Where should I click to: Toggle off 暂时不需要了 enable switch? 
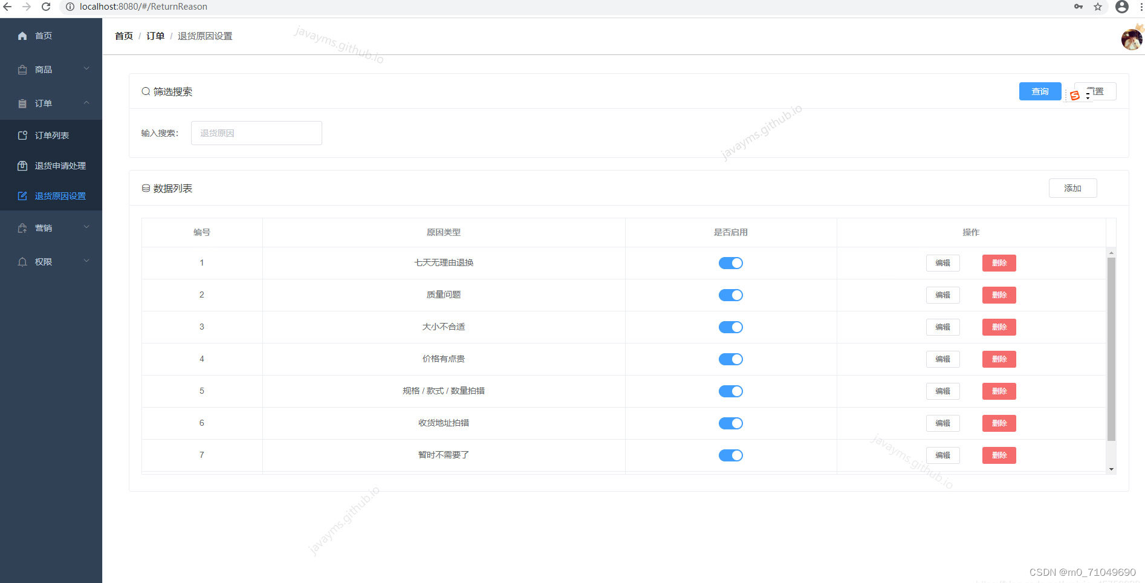(x=730, y=455)
